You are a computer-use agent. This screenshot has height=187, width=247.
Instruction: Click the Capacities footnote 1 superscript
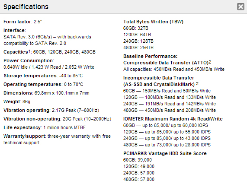[x=29, y=51]
